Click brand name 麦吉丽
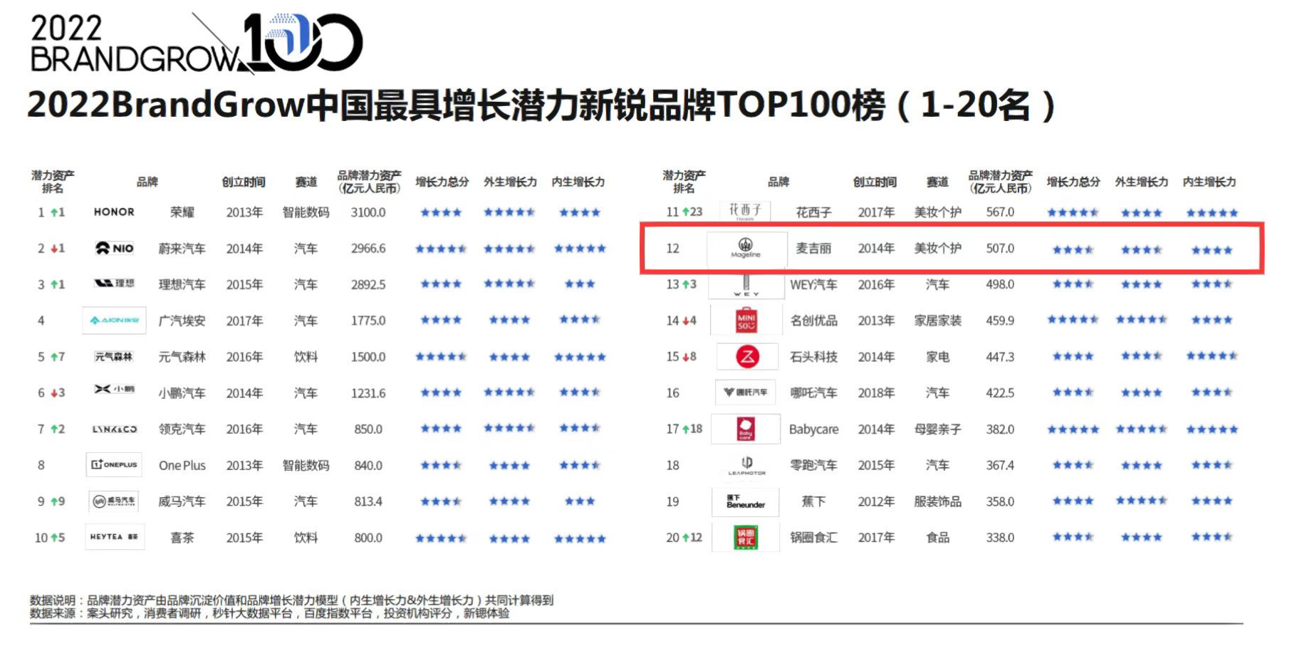Screen dimensions: 1292x646 point(813,249)
